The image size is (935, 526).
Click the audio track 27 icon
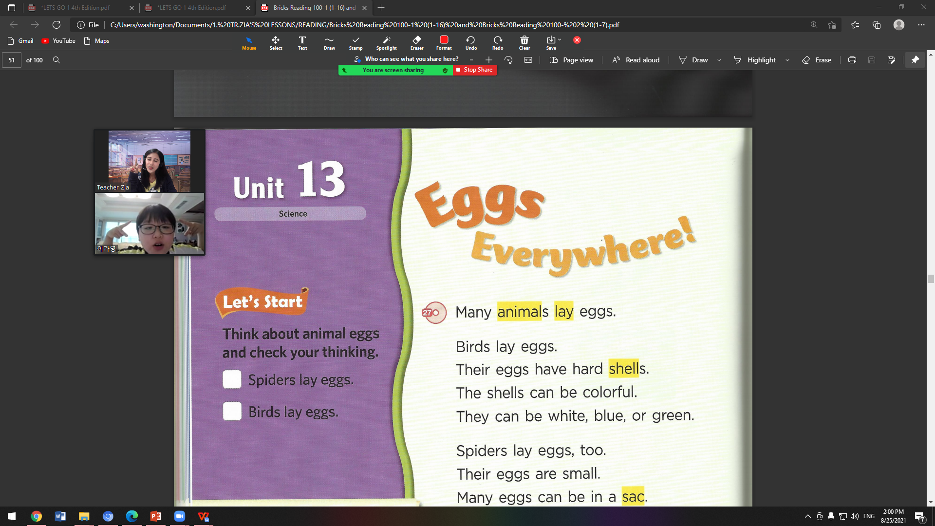tap(433, 313)
